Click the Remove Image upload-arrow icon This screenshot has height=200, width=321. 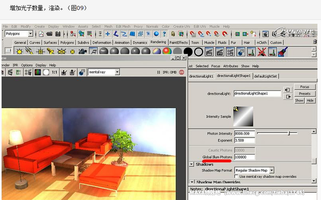tap(72, 72)
